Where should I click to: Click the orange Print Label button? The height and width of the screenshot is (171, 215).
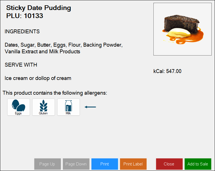pyautogui.click(x=133, y=164)
